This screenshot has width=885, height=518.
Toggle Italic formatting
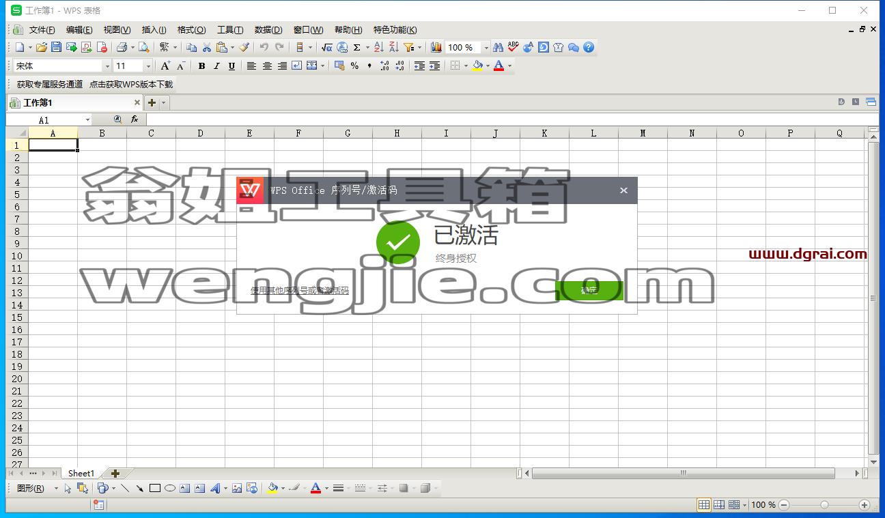coord(216,66)
